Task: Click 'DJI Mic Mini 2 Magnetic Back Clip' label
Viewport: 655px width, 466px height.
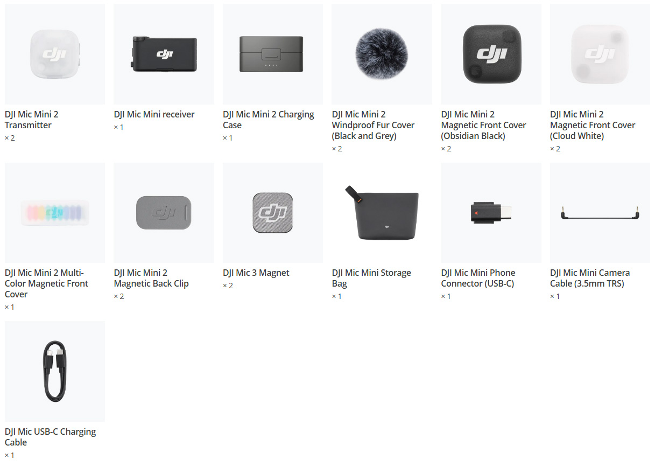Action: tap(151, 278)
